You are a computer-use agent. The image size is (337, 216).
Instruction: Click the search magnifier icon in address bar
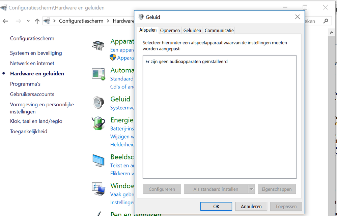[326, 21]
